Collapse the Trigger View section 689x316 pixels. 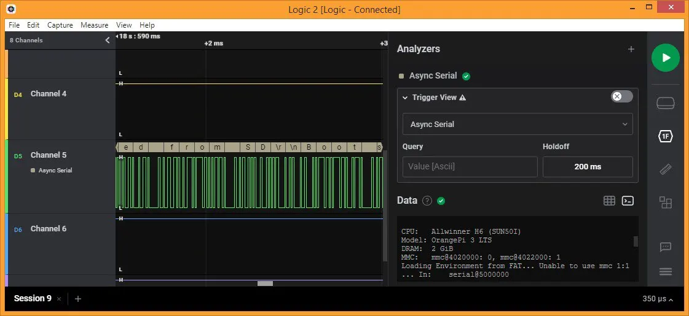pos(406,98)
